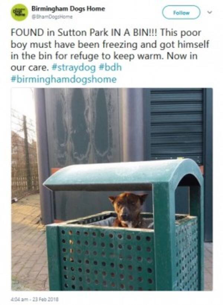Open the #bdh hashtag
223x305 pixels.
[x=110, y=67]
